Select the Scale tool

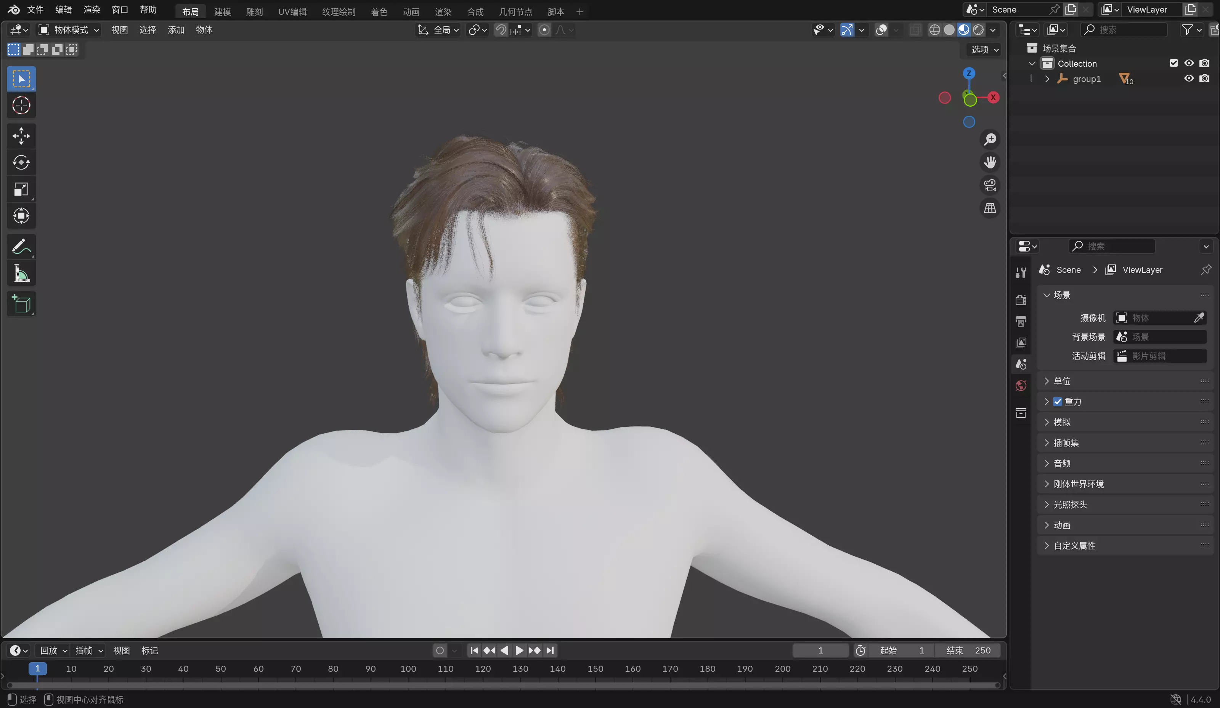[21, 189]
